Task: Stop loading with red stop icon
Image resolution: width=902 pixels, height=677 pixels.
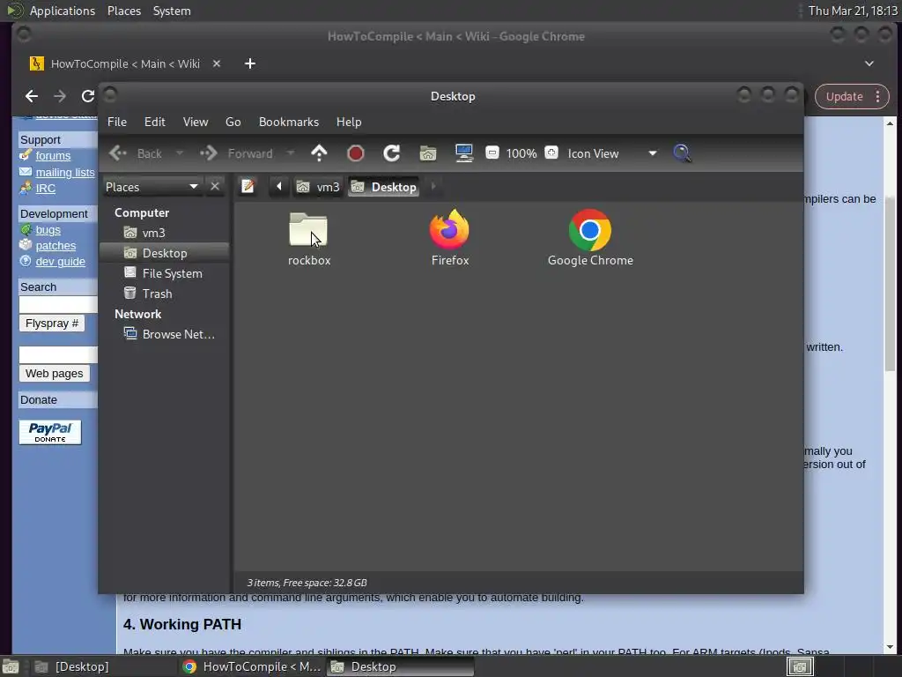Action: 356,153
